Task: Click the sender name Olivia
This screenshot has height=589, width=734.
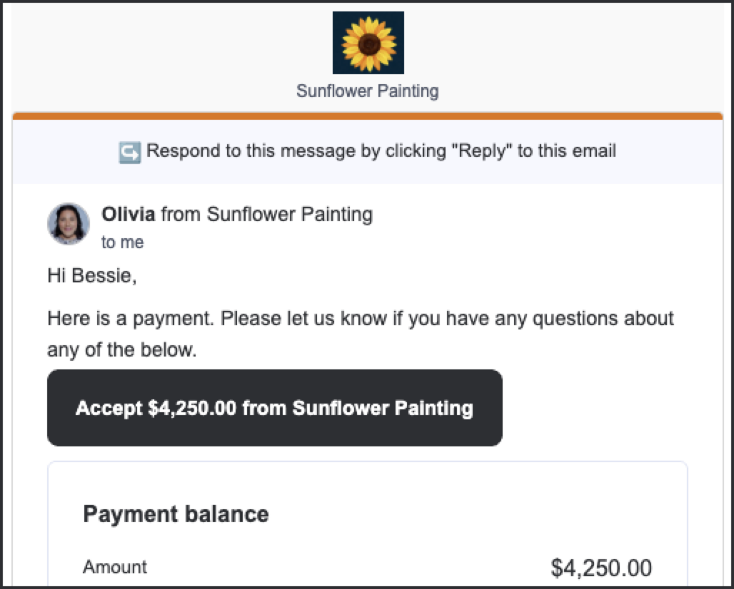Action: pyautogui.click(x=129, y=214)
